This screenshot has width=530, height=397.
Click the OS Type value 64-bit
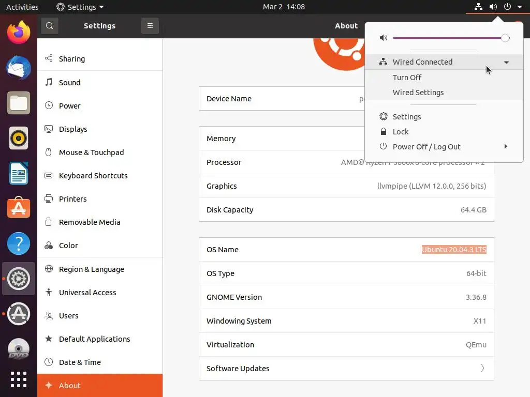click(476, 273)
